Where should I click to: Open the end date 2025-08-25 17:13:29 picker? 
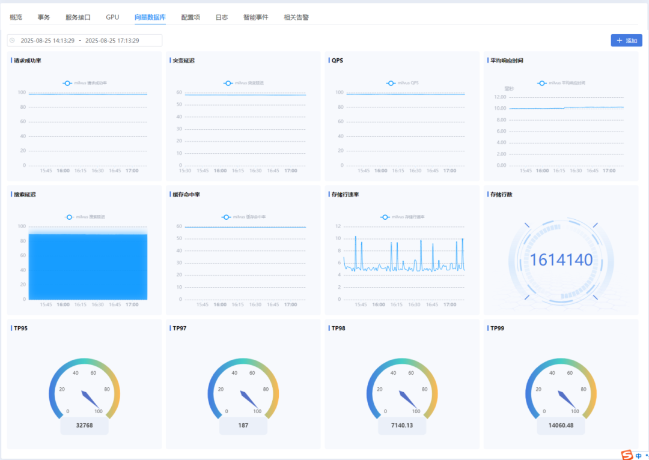112,41
